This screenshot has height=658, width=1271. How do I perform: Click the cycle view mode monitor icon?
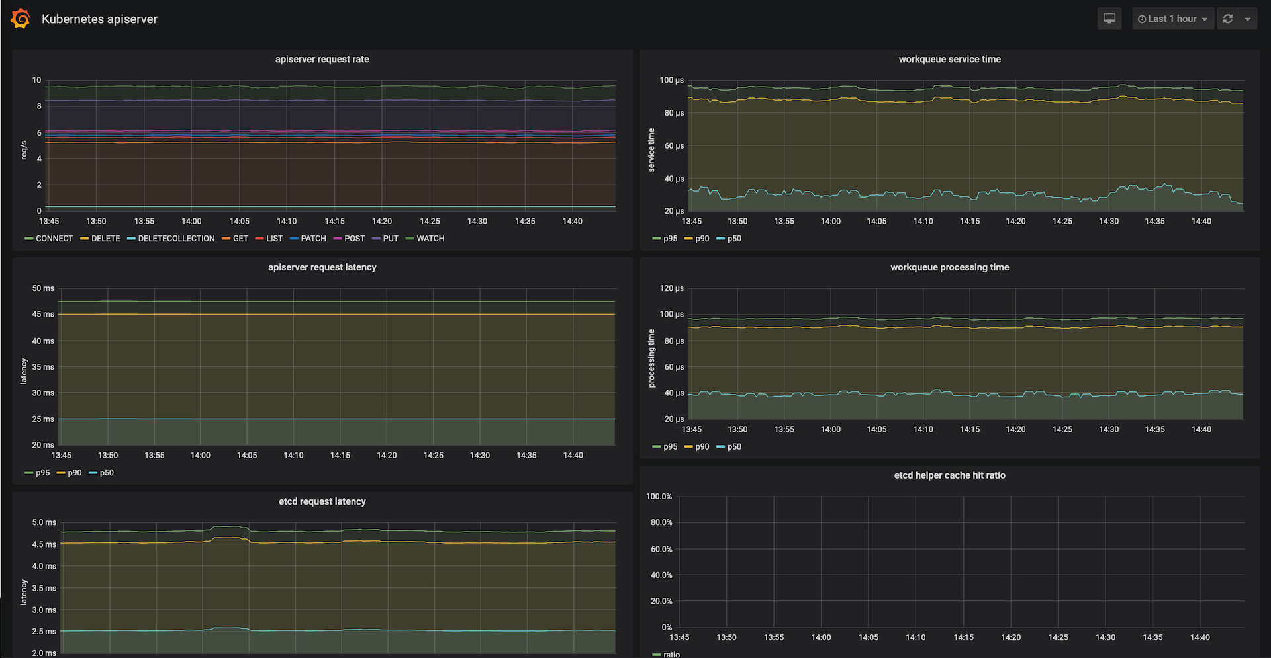pos(1109,19)
